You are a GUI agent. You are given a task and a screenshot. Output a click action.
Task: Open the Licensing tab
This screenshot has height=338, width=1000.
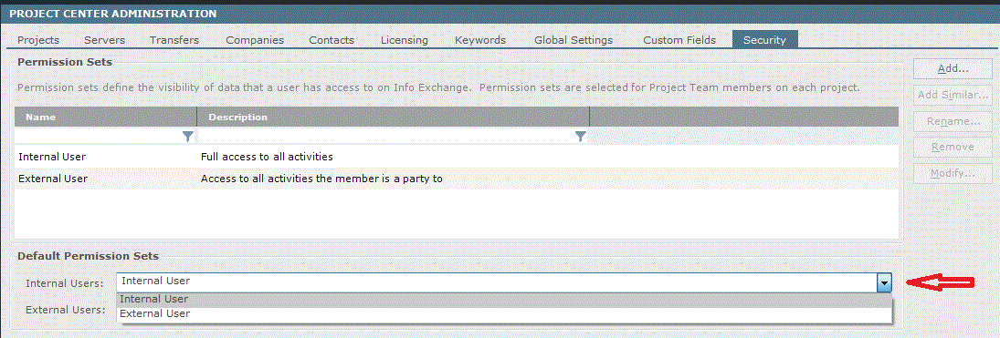[x=405, y=40]
